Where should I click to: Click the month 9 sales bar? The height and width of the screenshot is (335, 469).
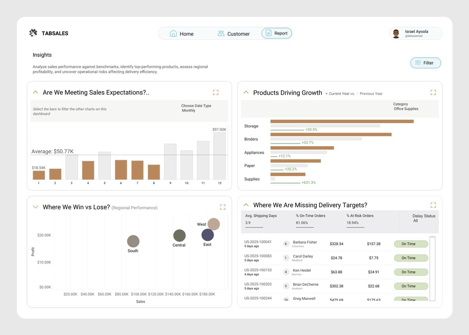(170, 162)
